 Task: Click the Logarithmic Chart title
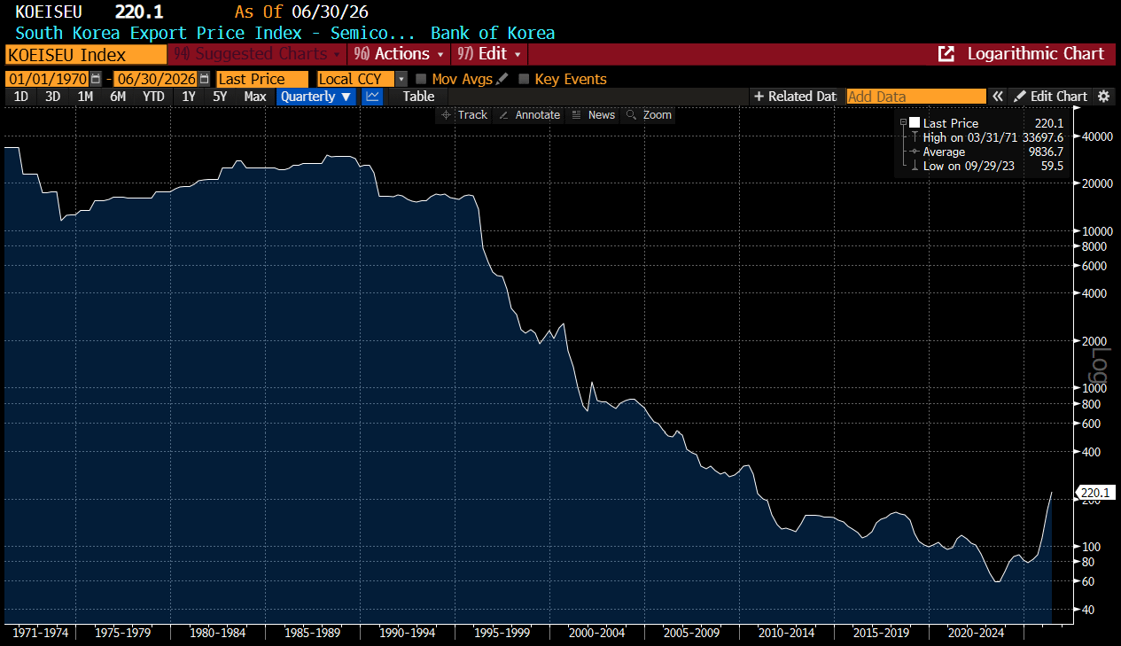(1036, 54)
